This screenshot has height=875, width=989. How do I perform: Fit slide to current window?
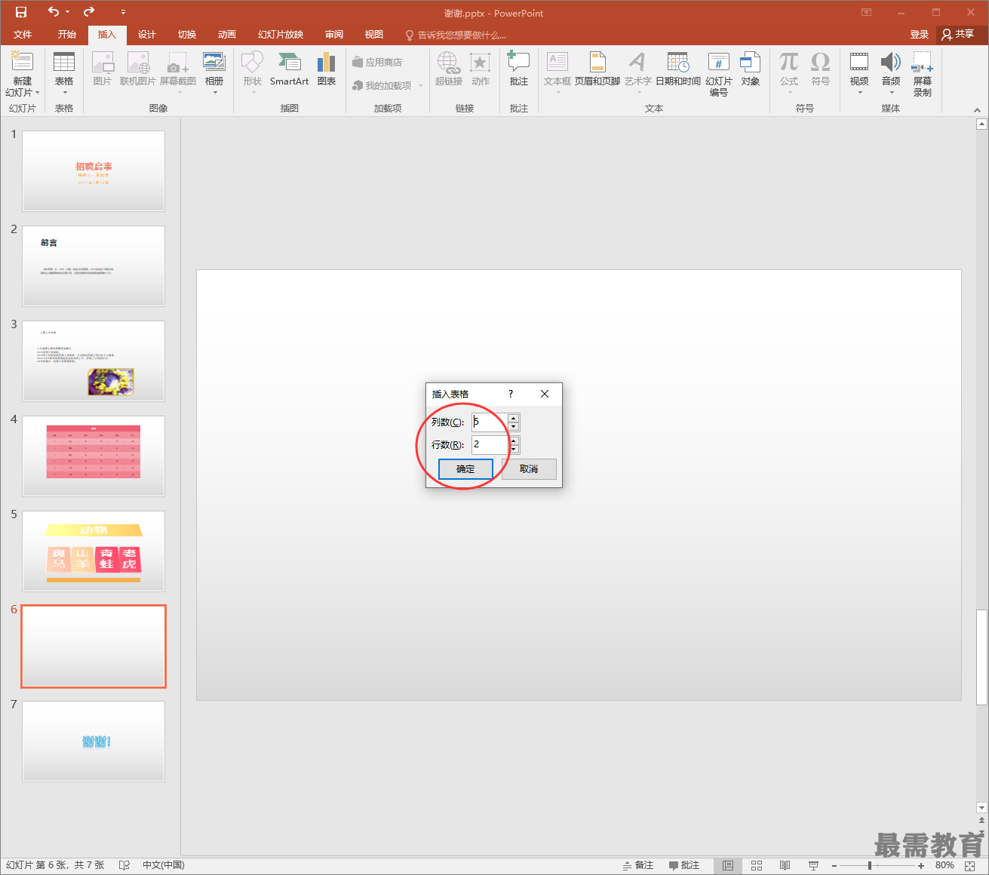click(972, 865)
